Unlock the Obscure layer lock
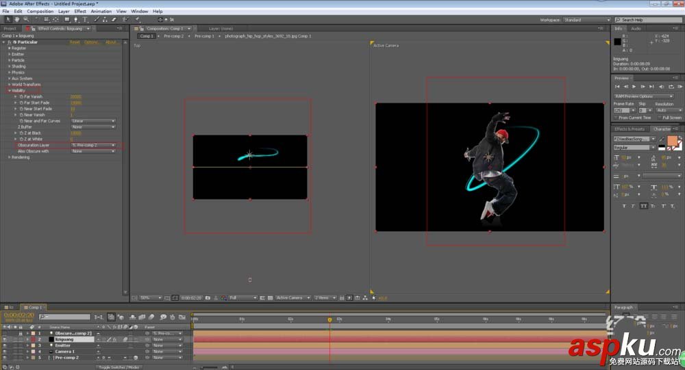This screenshot has height=370, width=685. 21,333
